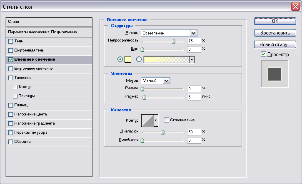Check the Контур sub-option under Тиснение
302x184 pixels.
click(15, 87)
